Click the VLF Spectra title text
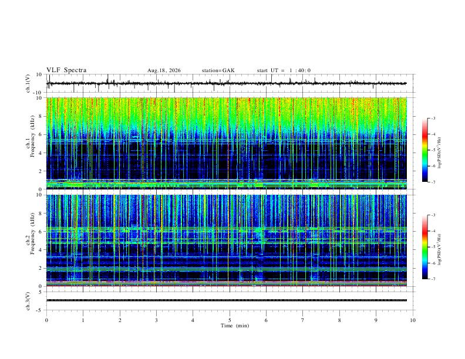Viewport: 465px width, 359px height. pyautogui.click(x=66, y=70)
